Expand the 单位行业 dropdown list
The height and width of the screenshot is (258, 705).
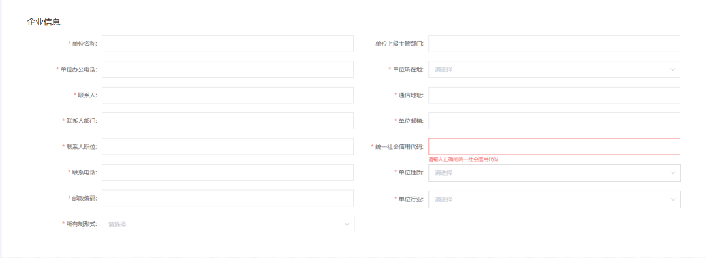coord(554,199)
